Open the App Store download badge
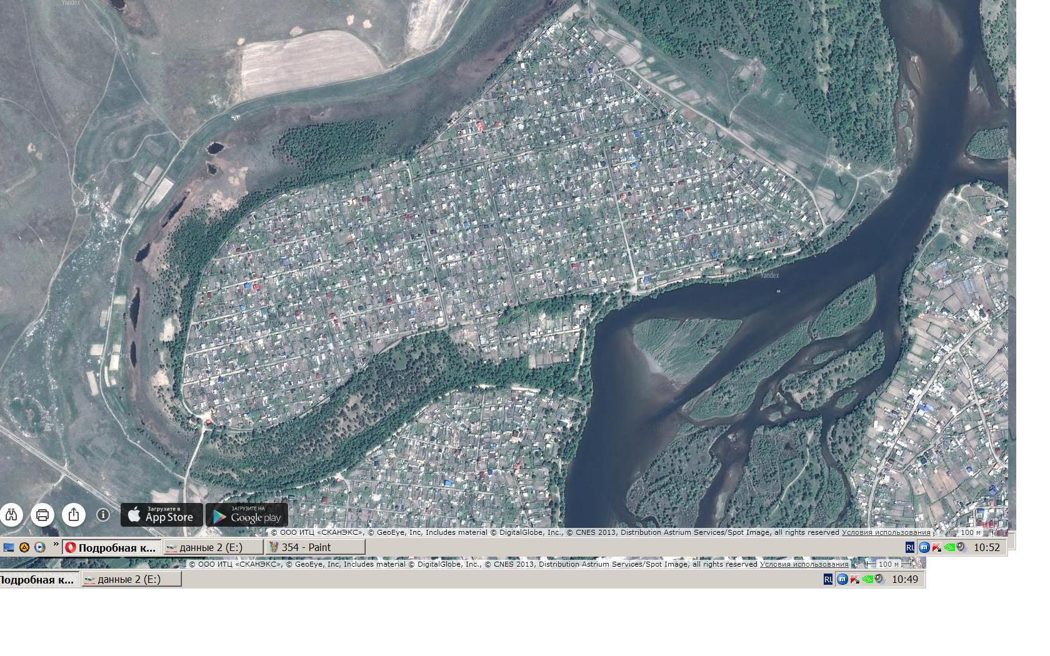This screenshot has width=1050, height=656. (x=162, y=515)
